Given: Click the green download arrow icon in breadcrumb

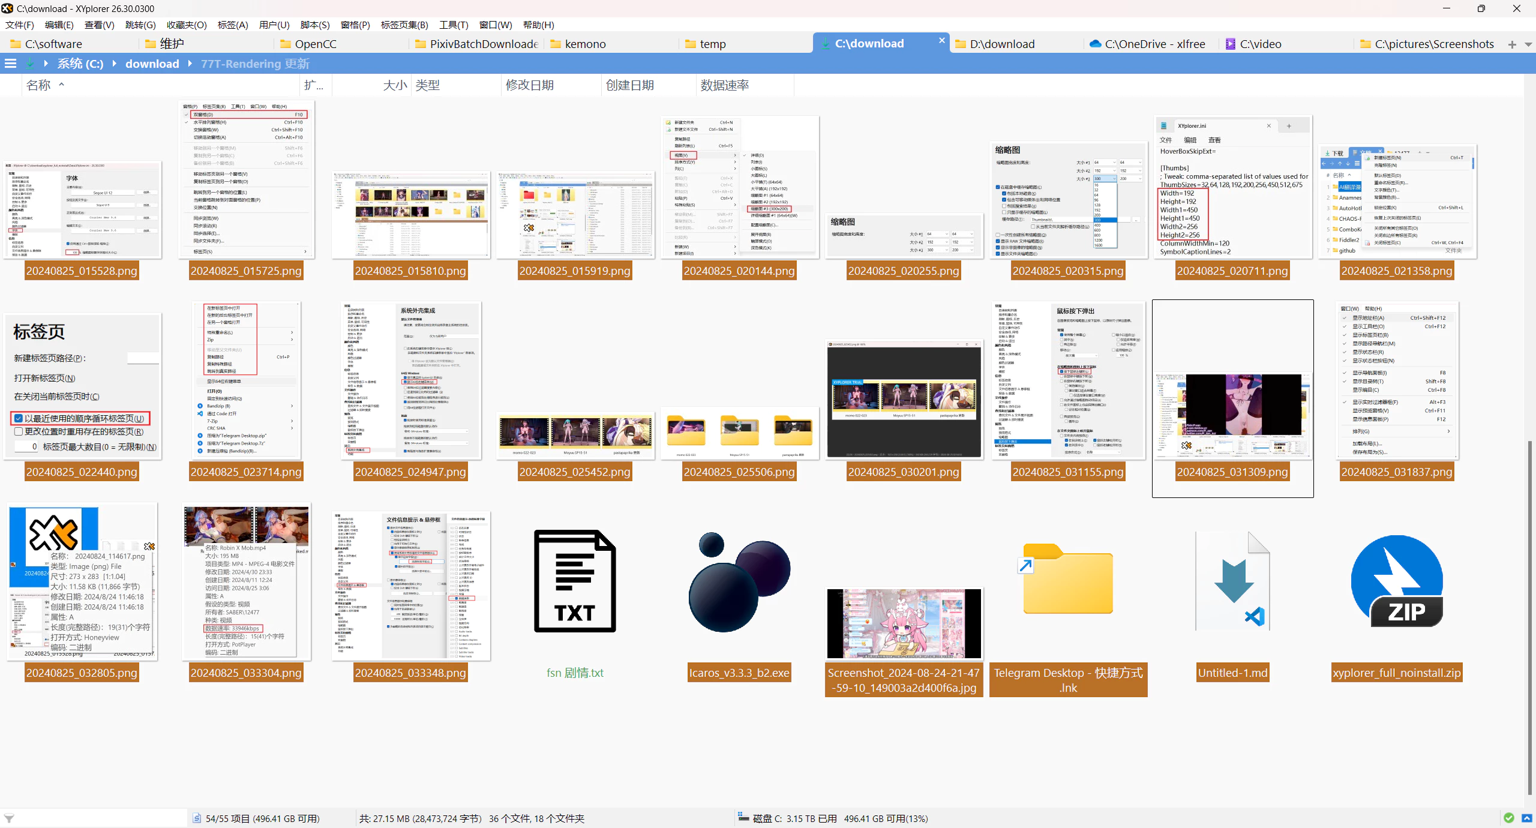Looking at the screenshot, I should [x=30, y=64].
